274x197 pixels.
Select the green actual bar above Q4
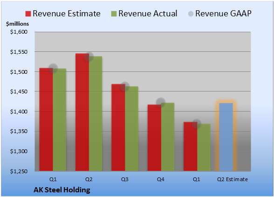click(x=168, y=137)
